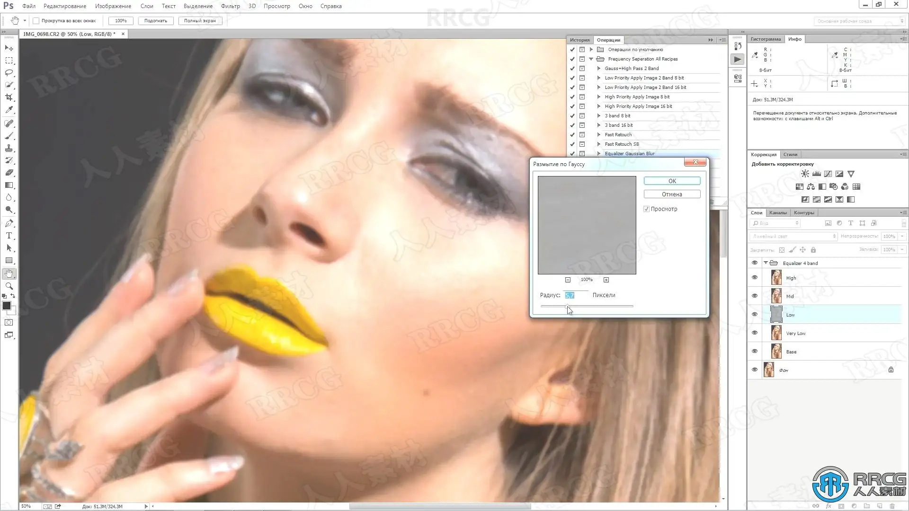Switch to the История tab
This screenshot has width=909, height=511.
click(x=579, y=40)
